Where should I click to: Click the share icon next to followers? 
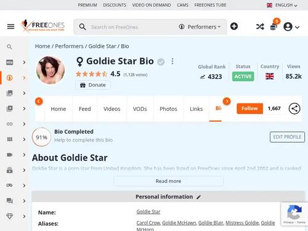pos(294,108)
